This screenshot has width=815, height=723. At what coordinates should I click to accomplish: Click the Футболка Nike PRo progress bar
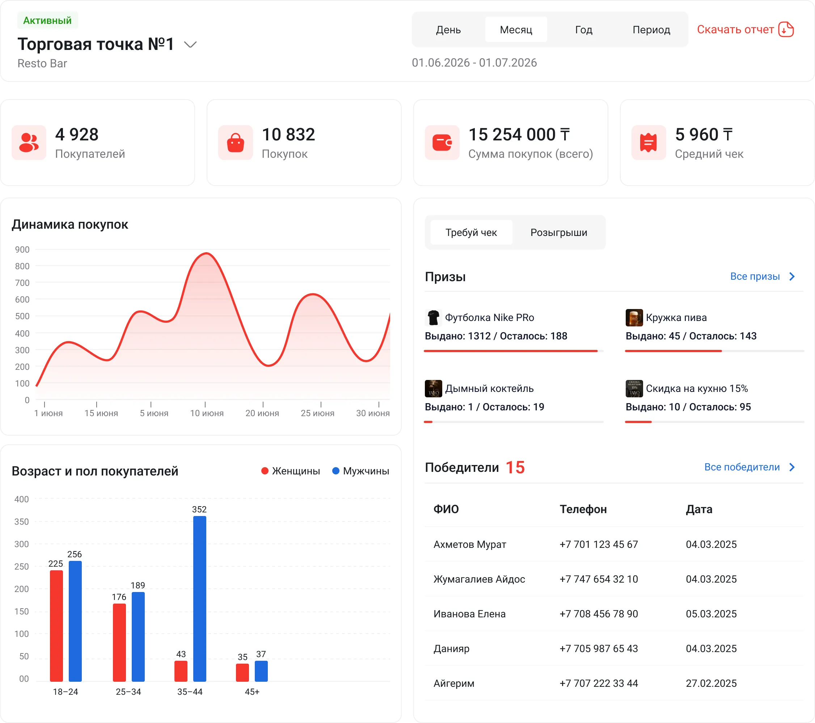(514, 351)
